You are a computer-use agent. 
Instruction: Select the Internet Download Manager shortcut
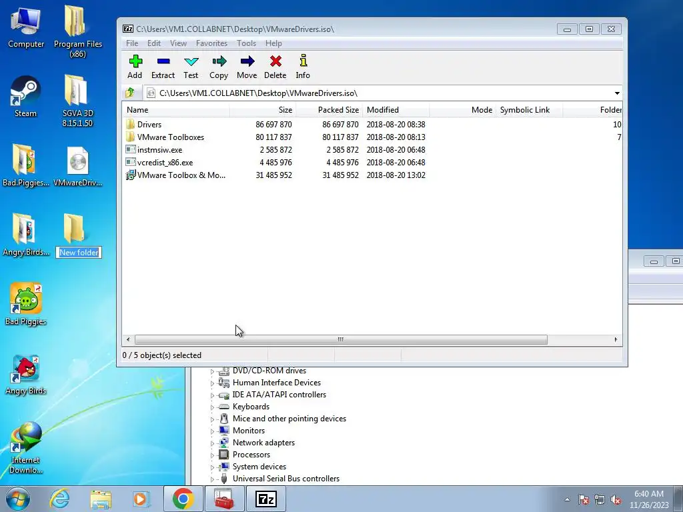click(26, 447)
